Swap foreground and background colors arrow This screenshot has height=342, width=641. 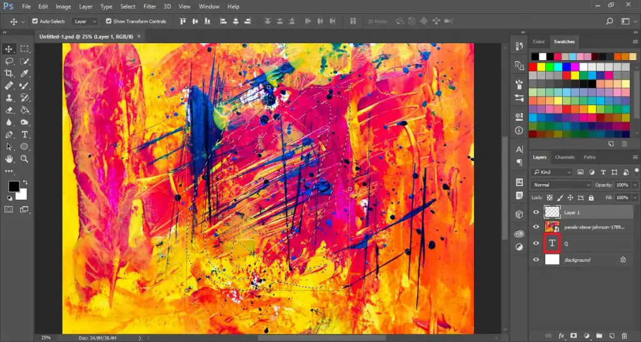point(25,182)
